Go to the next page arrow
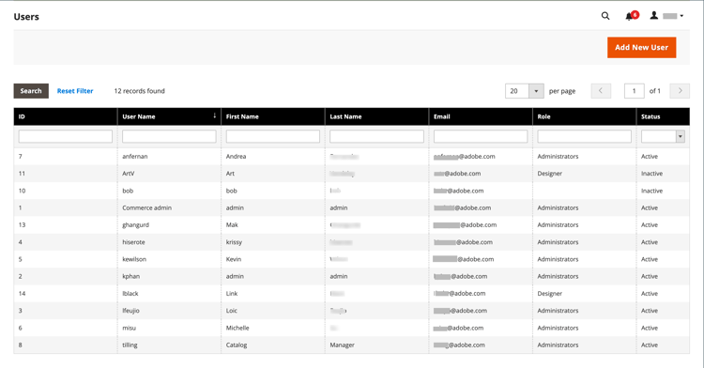704x368 pixels. pos(680,91)
